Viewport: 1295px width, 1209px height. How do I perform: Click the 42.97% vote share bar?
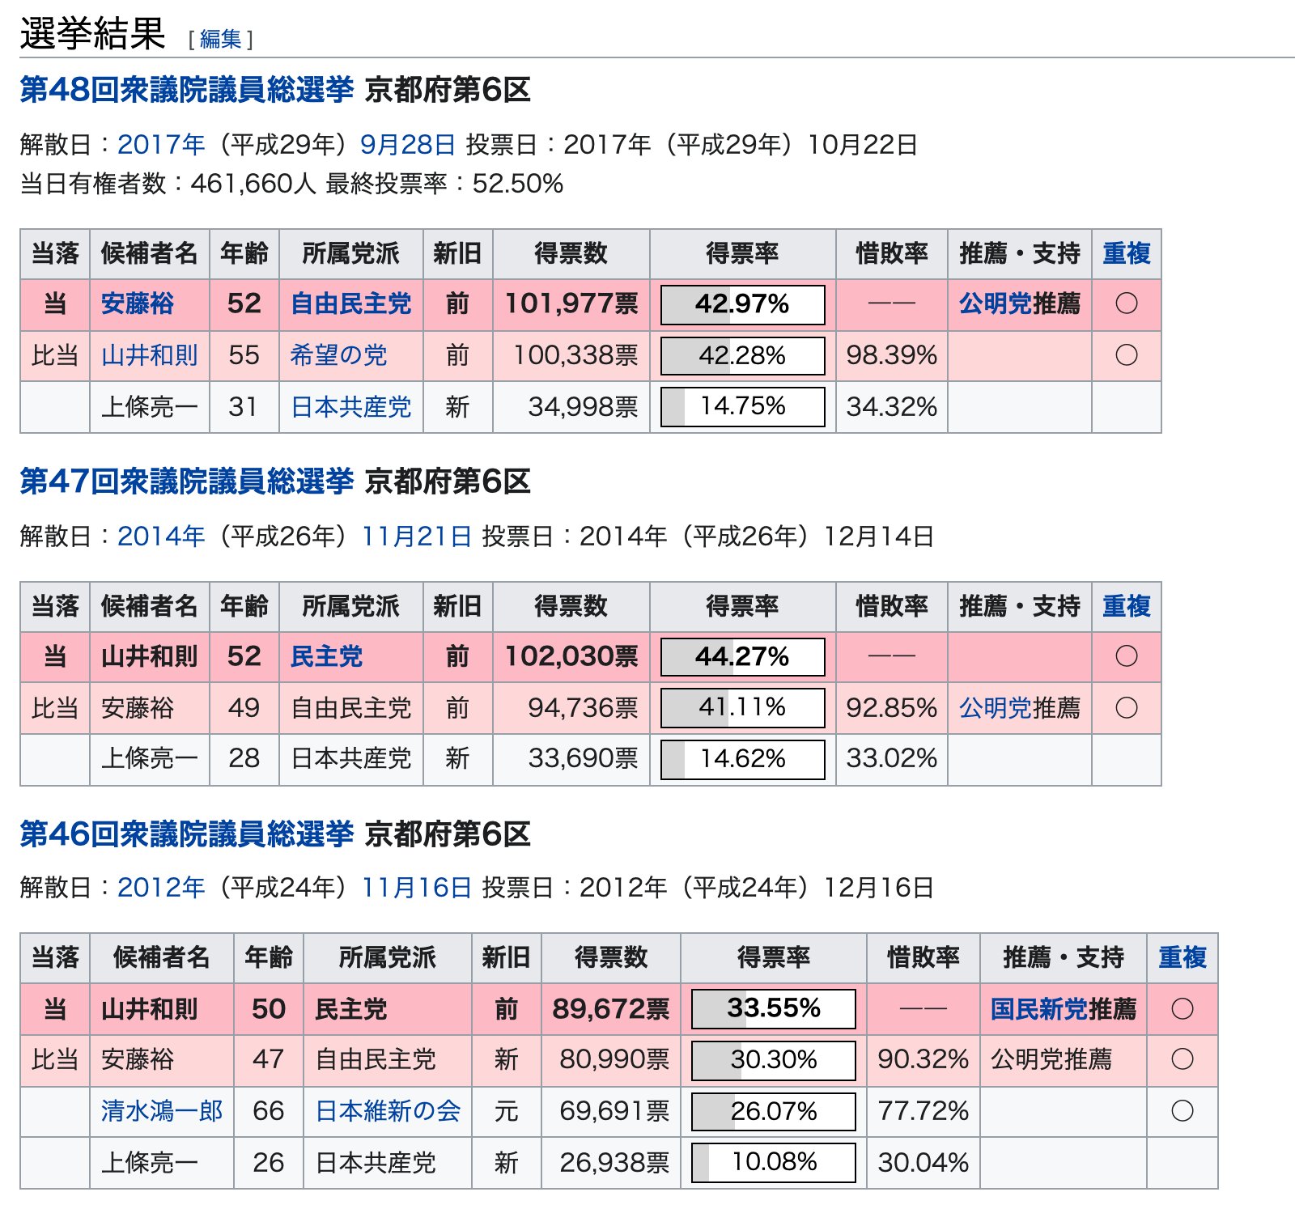[742, 304]
